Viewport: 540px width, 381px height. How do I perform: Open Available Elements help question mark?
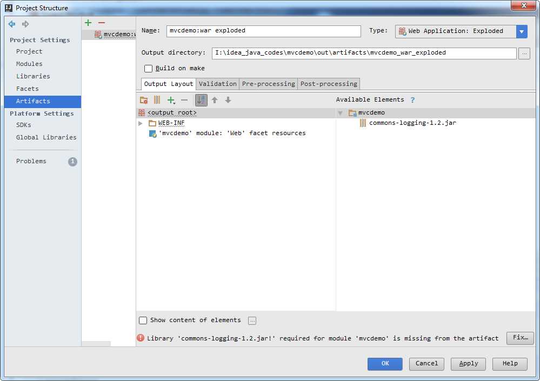412,100
